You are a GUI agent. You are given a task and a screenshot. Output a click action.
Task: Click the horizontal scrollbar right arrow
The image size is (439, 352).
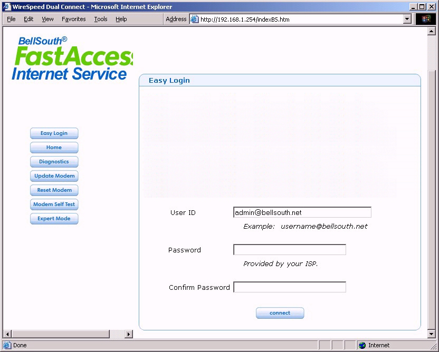point(129,334)
